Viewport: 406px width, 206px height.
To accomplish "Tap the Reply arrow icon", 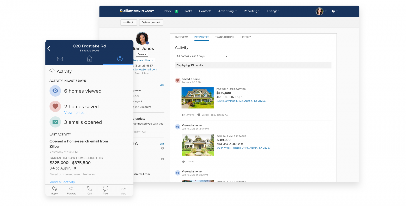I will pos(54,189).
